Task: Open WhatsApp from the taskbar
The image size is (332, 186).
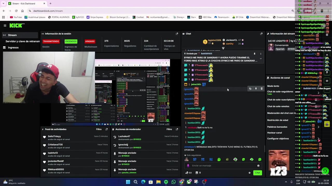Action: pyautogui.click(x=174, y=182)
